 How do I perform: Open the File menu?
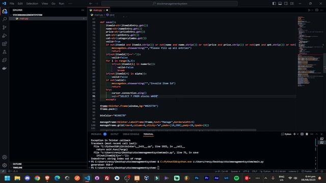coord(12,4)
